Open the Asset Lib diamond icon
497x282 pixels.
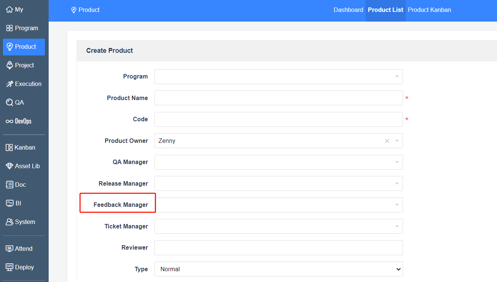[10, 166]
